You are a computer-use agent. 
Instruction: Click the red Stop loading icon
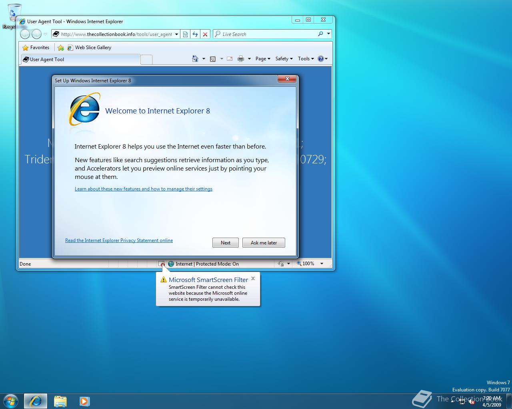(205, 34)
